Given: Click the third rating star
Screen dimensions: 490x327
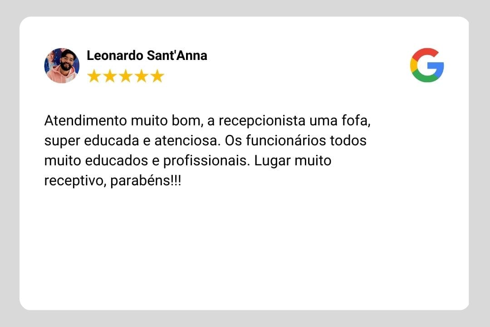Looking at the screenshot, I should click(126, 76).
